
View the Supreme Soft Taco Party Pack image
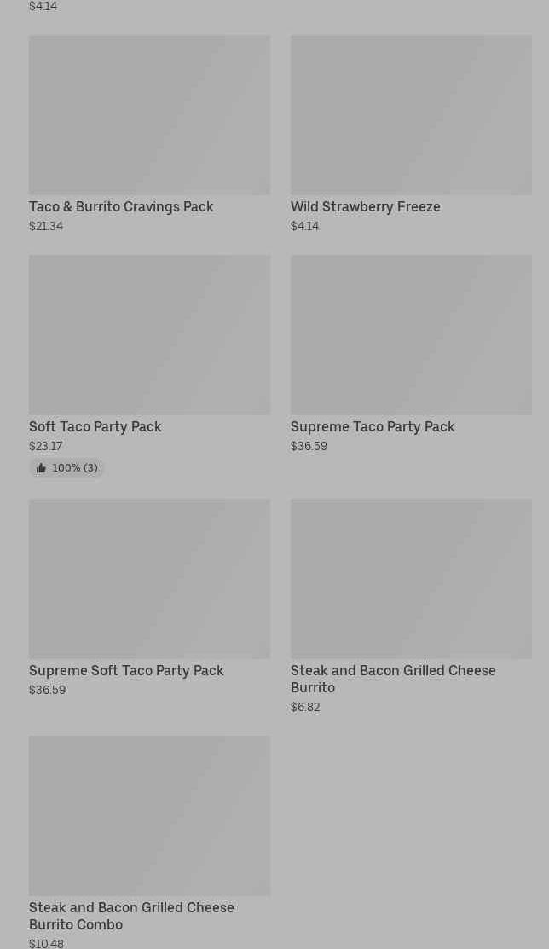point(149,579)
